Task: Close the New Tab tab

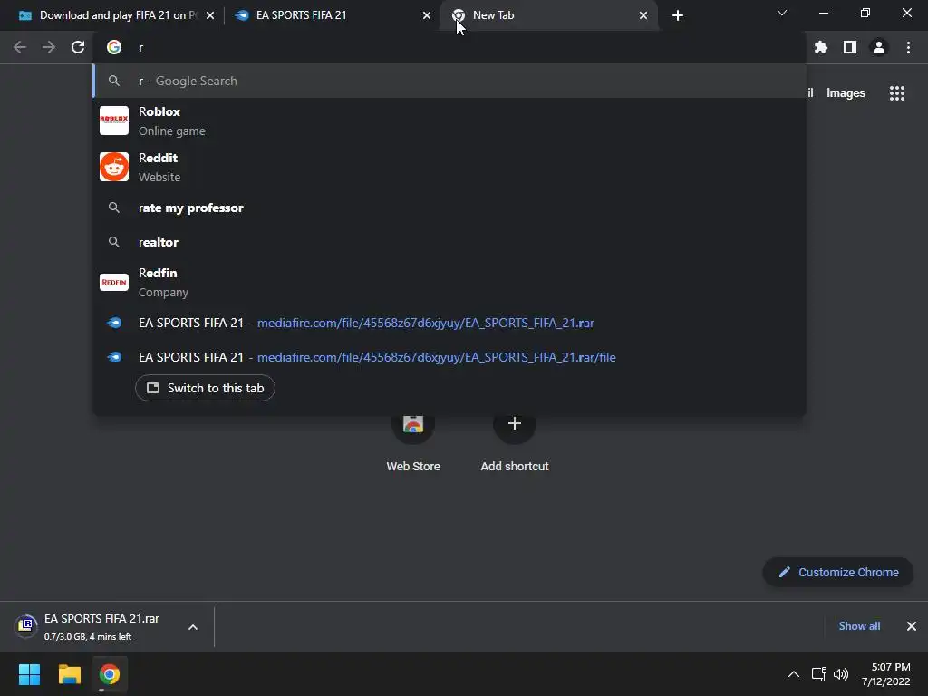Action: coord(643,15)
